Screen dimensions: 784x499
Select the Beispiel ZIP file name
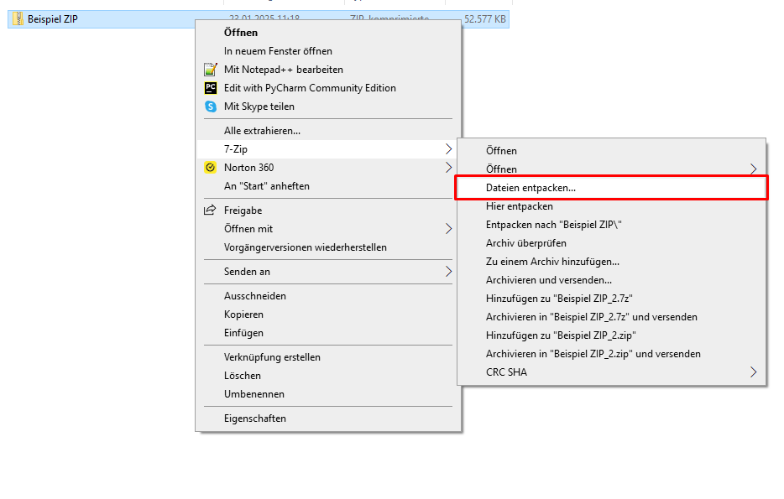(52, 19)
